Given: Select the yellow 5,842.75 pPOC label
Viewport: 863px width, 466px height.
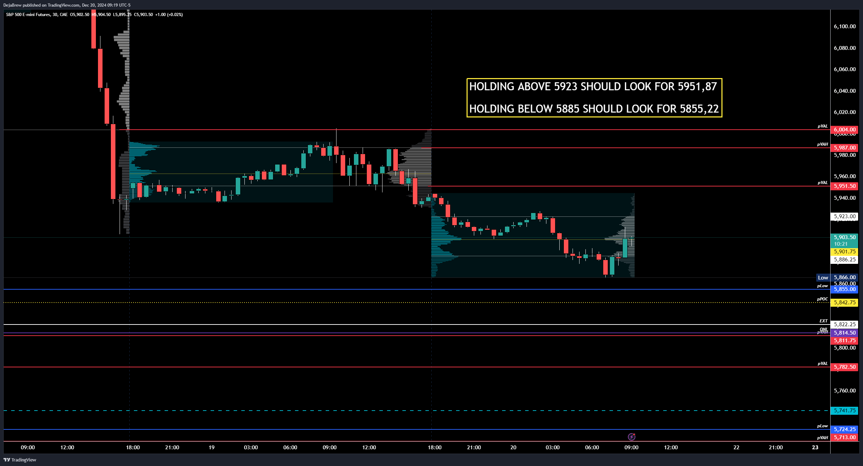Looking at the screenshot, I should (x=844, y=303).
